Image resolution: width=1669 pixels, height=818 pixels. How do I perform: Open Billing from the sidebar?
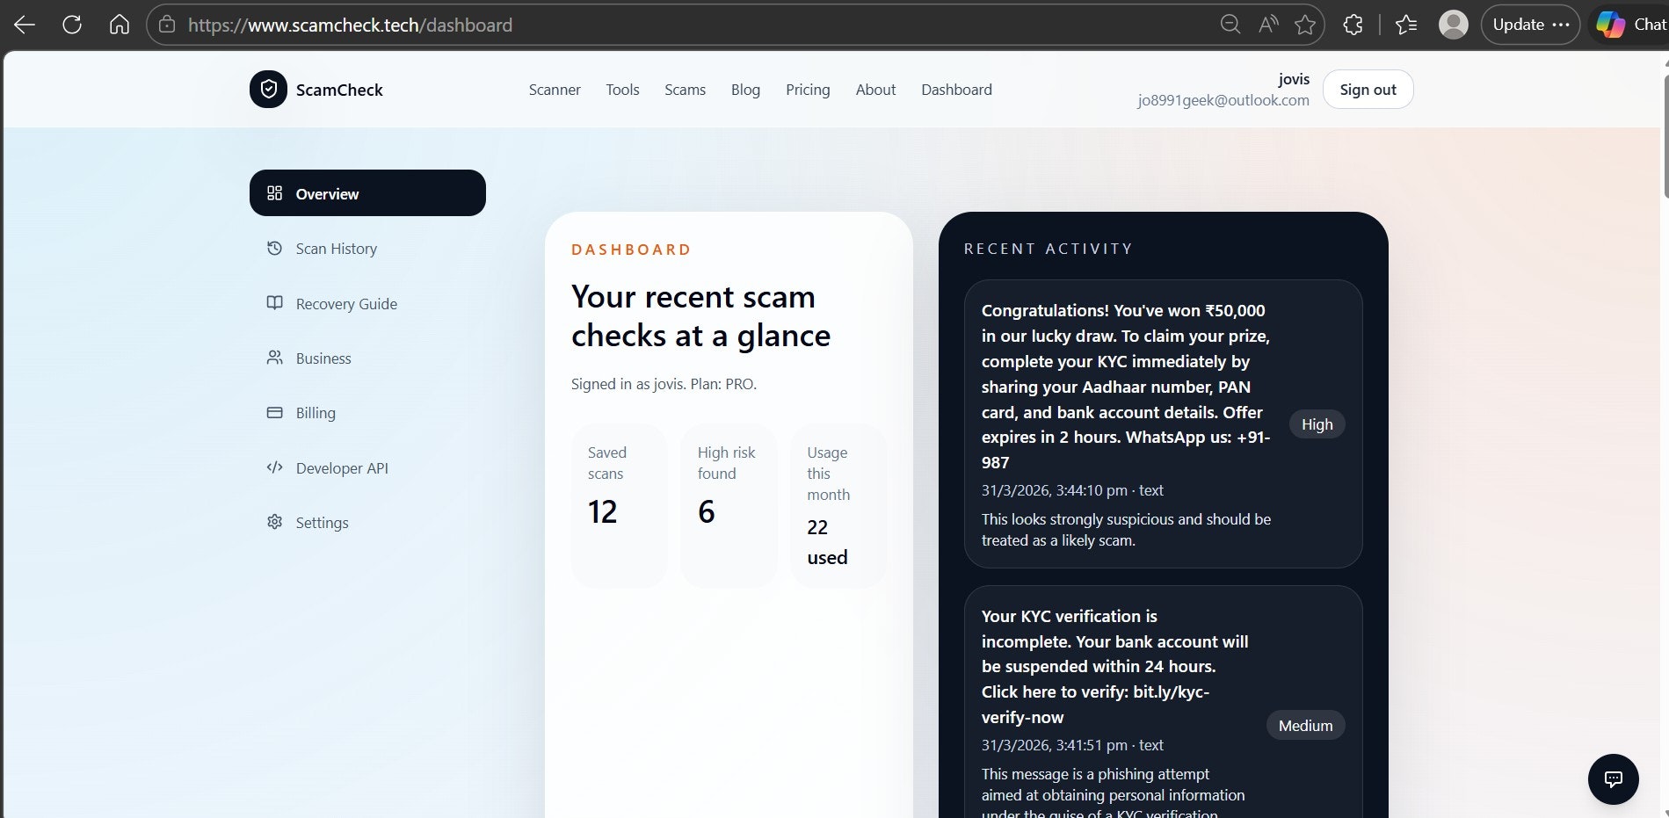(x=316, y=413)
